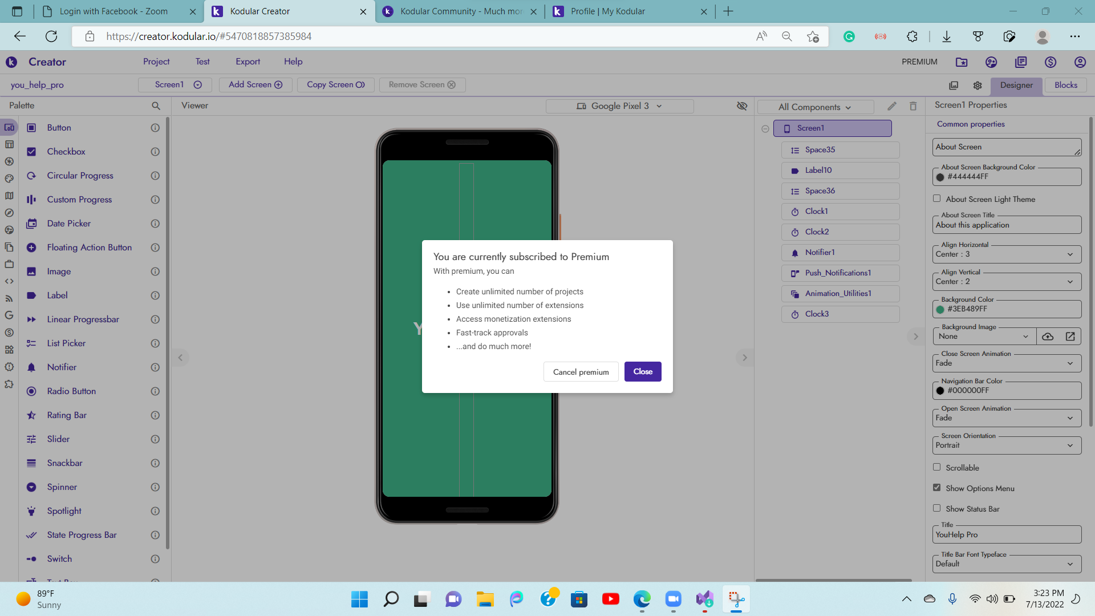Enable the Scrollable checkbox

[936, 467]
